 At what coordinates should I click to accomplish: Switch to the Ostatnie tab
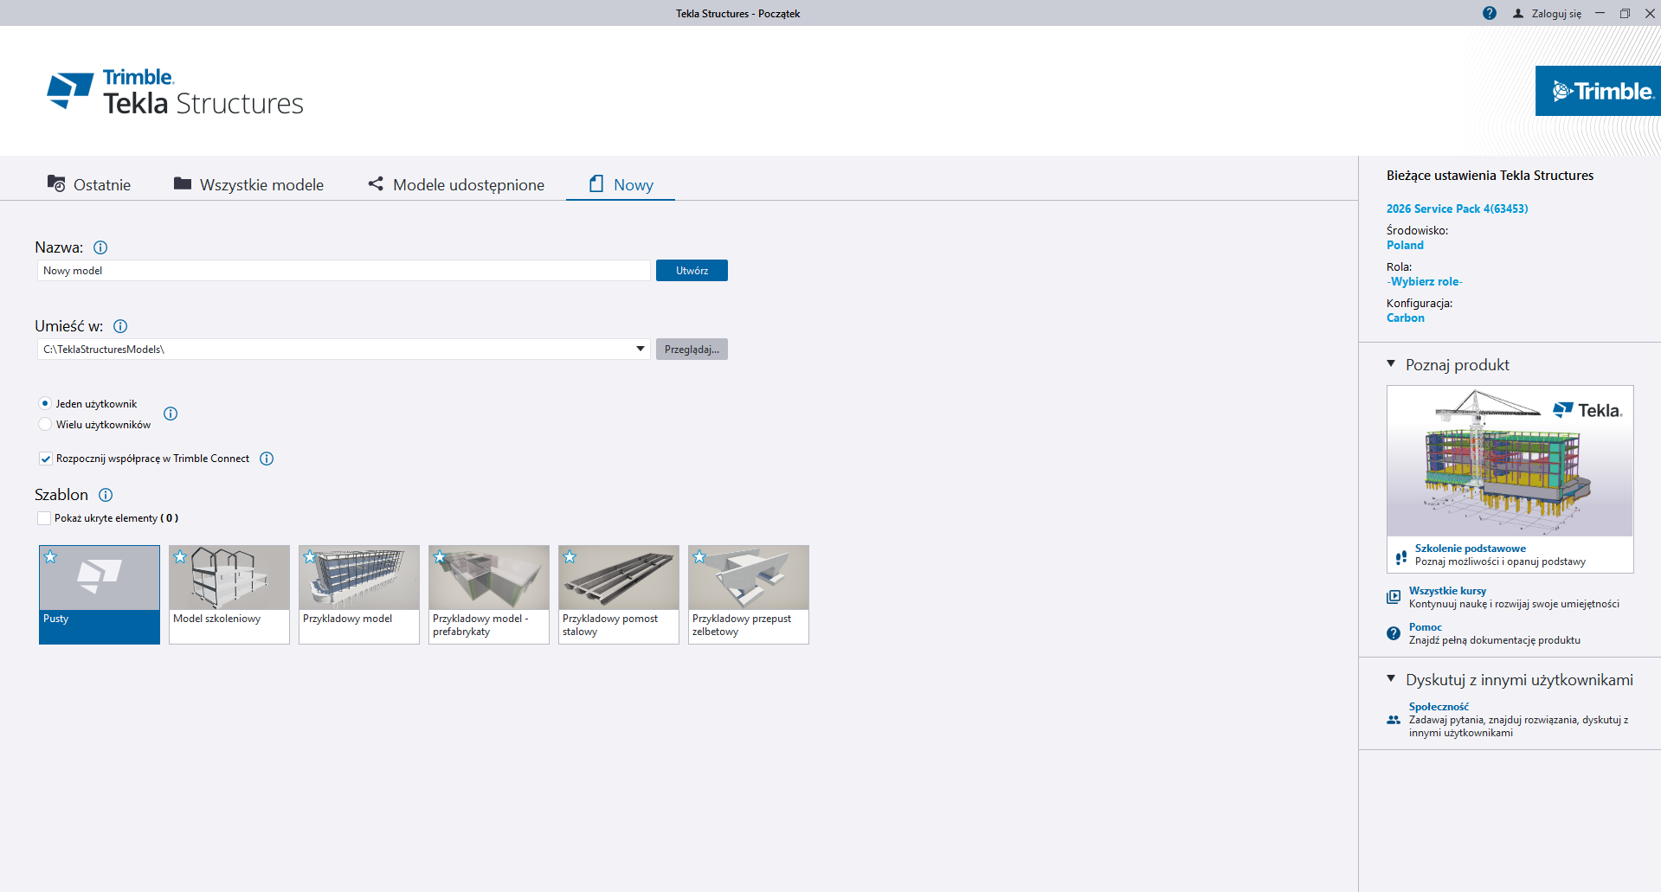(89, 184)
